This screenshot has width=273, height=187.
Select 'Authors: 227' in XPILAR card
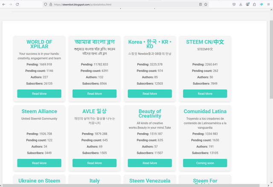(39, 77)
